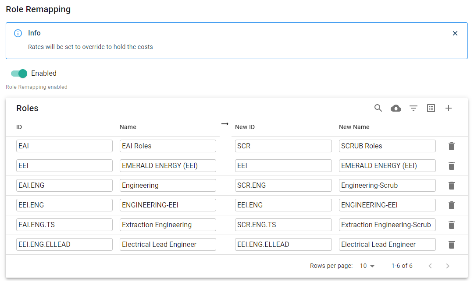Open the filter list icon
This screenshot has width=474, height=281.
(413, 108)
